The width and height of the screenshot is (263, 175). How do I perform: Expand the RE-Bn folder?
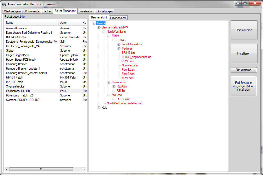click(x=114, y=91)
